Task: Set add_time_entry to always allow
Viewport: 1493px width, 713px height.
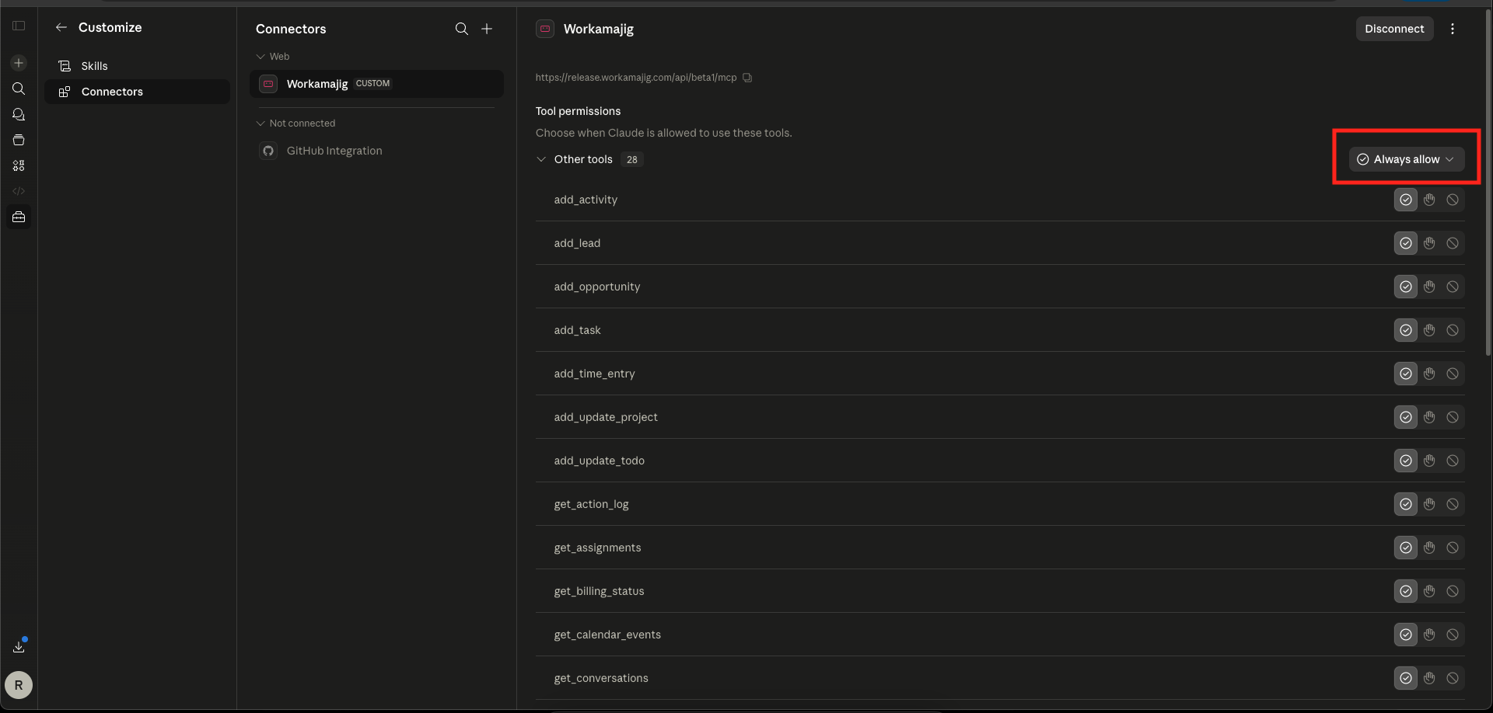Action: pos(1406,374)
